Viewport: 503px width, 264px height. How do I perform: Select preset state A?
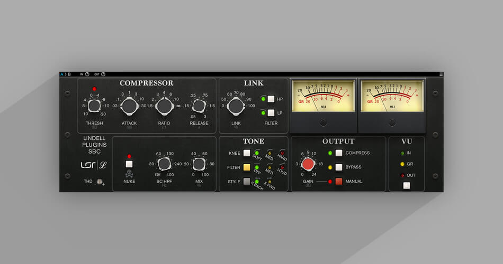point(62,74)
